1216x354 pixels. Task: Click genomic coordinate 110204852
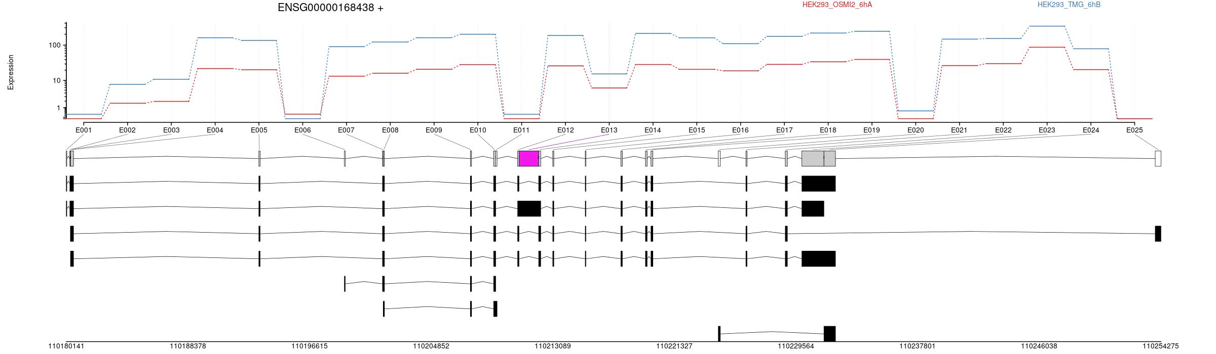pos(431,346)
